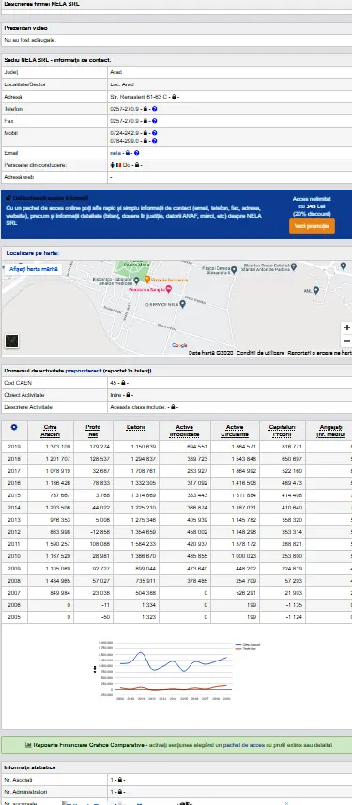Image resolution: width=352 pixels, height=805 pixels.
Task: Click the lock icon in Obiect Activitate row
Action: click(129, 395)
